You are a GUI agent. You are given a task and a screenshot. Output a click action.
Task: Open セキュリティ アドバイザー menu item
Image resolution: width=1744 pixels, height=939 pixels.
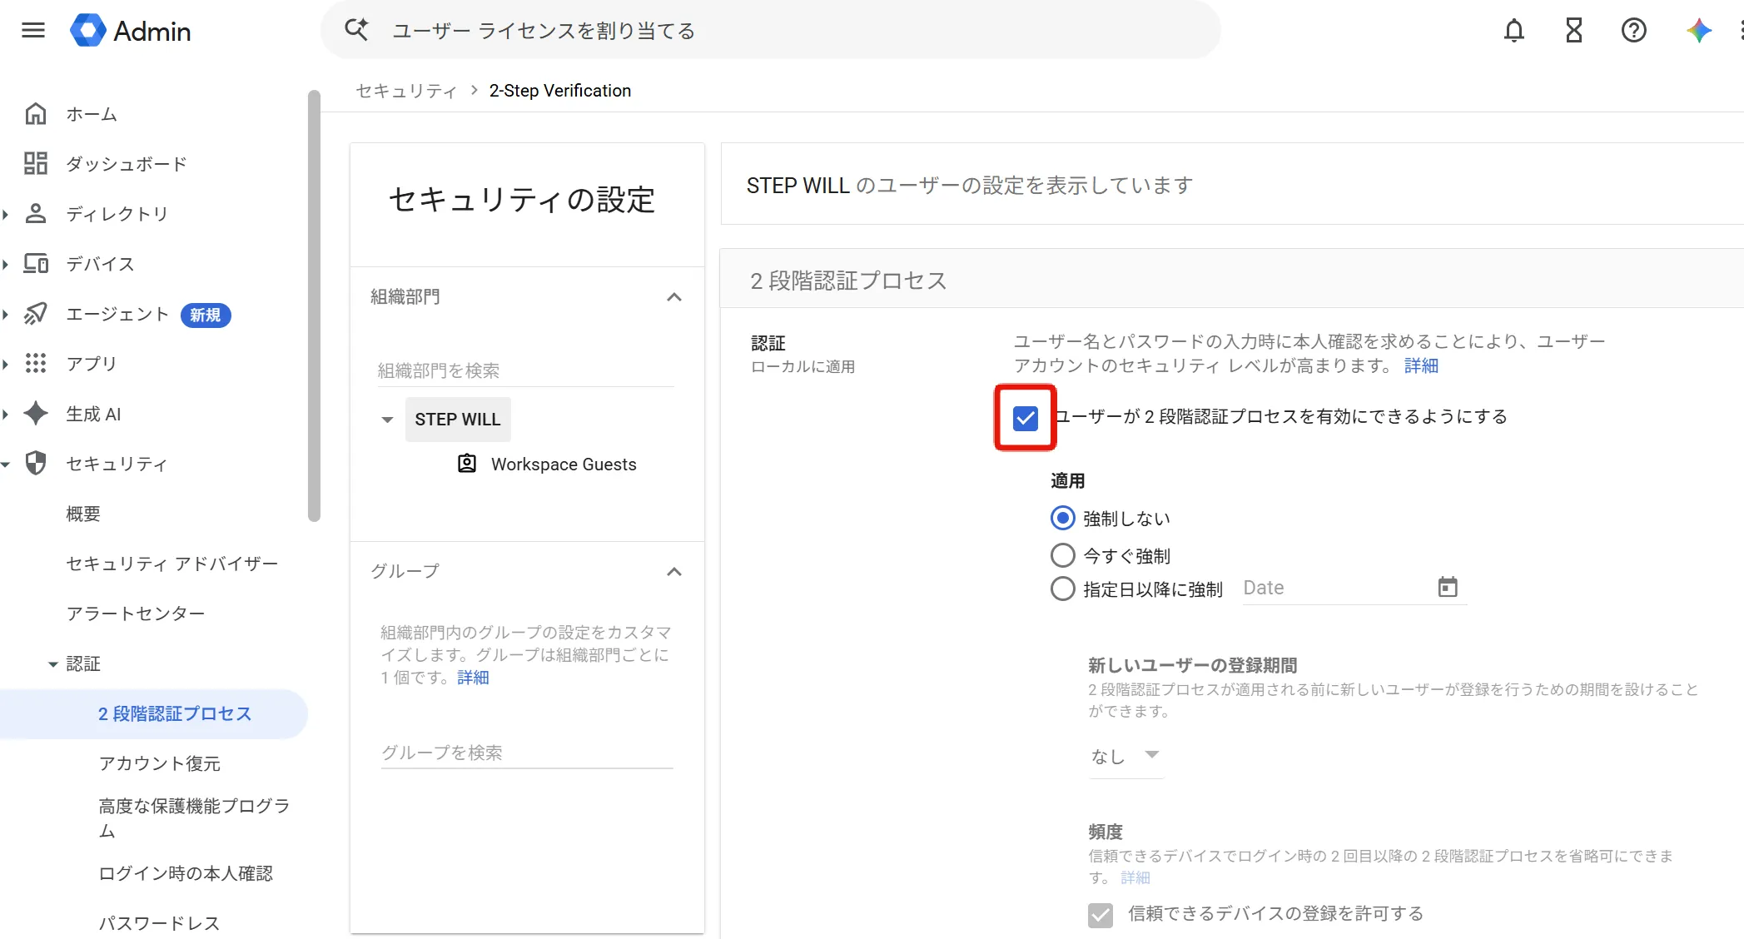click(172, 564)
